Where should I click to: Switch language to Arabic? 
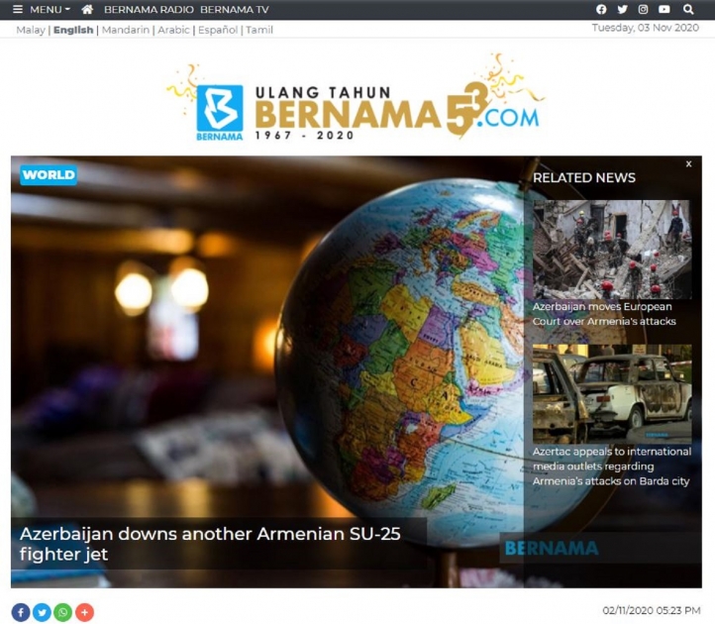pos(173,30)
